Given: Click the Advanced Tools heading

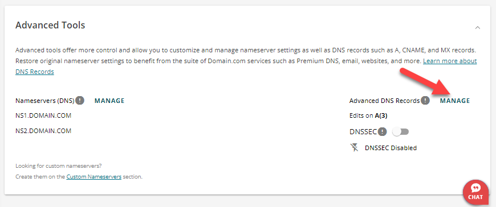Looking at the screenshot, I should tap(50, 25).
